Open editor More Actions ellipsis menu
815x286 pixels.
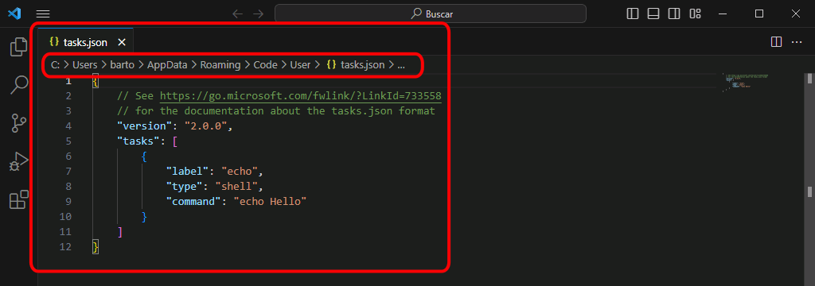click(796, 42)
